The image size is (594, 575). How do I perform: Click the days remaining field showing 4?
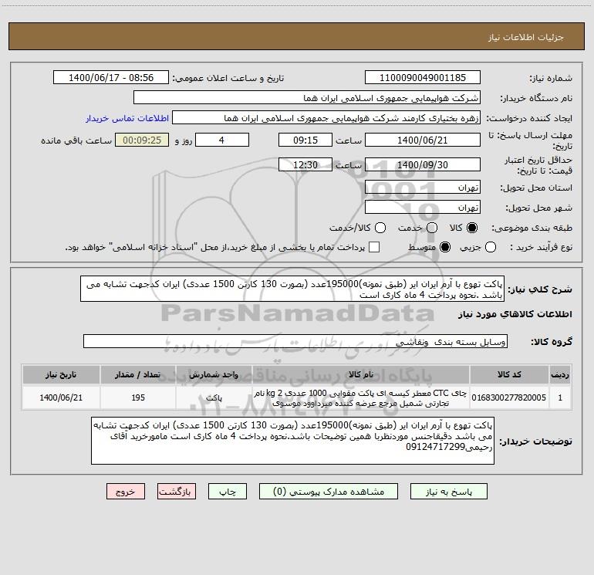click(x=221, y=140)
